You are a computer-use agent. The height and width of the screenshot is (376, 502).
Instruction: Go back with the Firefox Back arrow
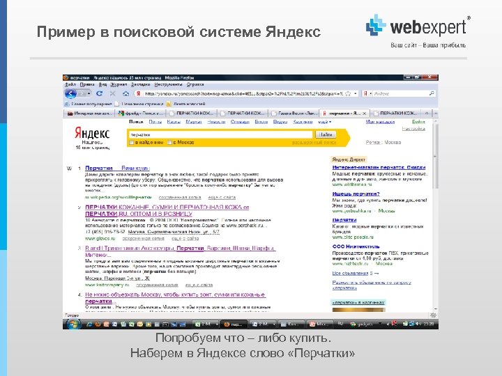click(x=70, y=94)
